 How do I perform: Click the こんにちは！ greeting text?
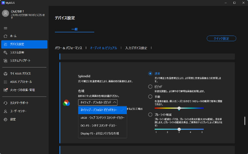[x=17, y=11]
